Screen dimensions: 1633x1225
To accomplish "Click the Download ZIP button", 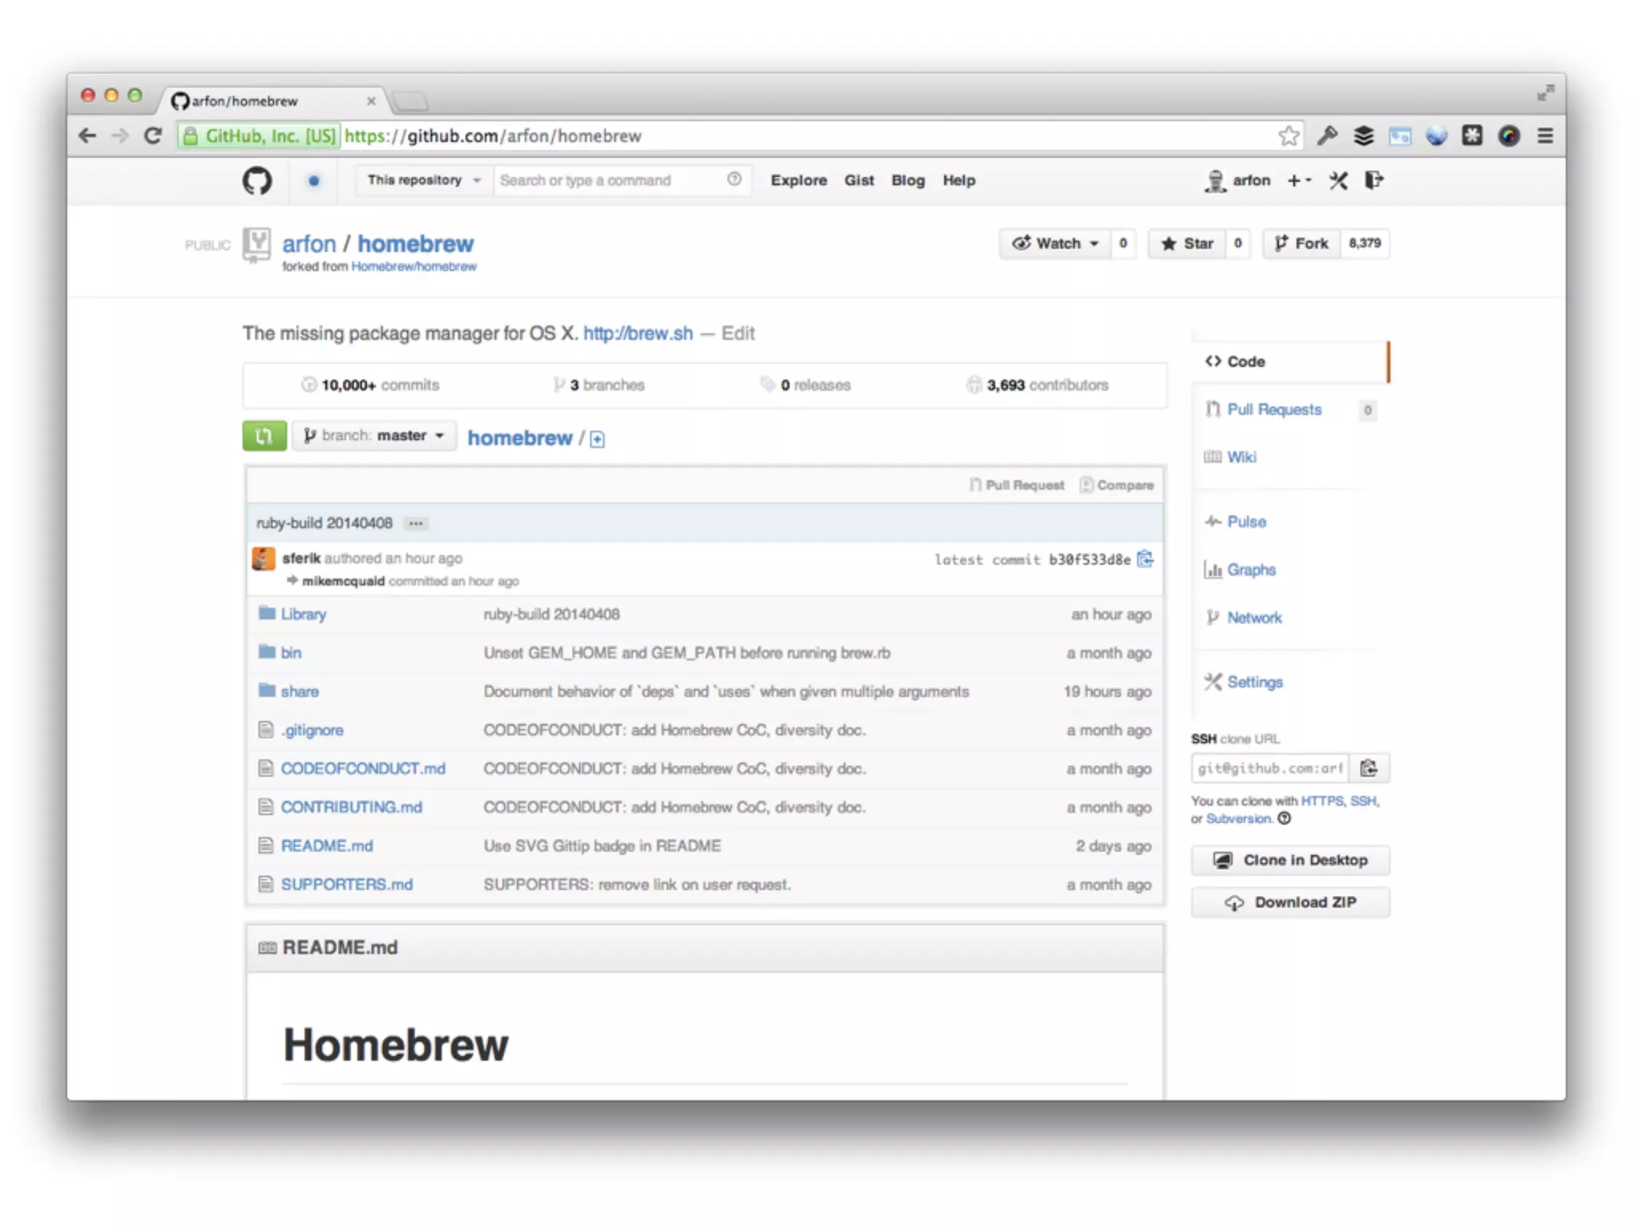I will click(x=1290, y=903).
